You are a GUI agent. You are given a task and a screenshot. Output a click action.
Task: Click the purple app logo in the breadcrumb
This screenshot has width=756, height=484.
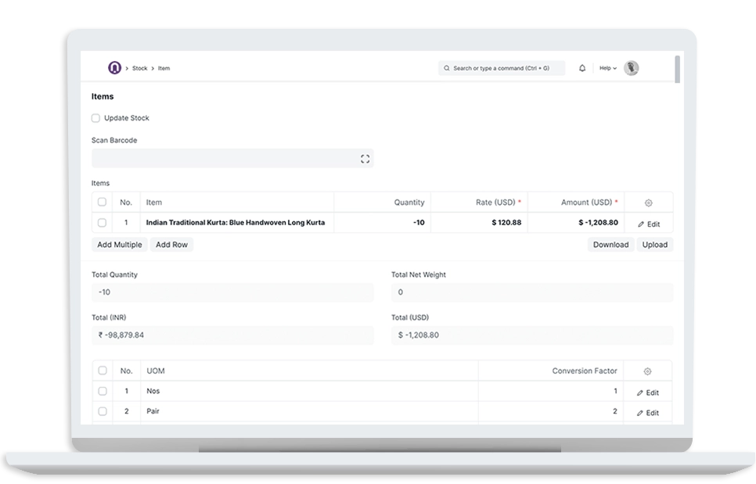(x=113, y=68)
